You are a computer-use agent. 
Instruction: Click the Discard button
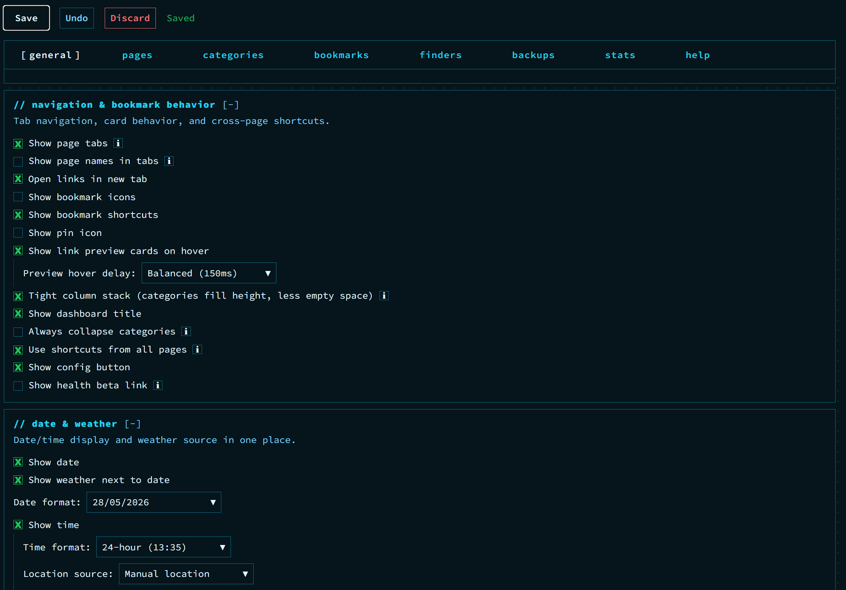[130, 18]
